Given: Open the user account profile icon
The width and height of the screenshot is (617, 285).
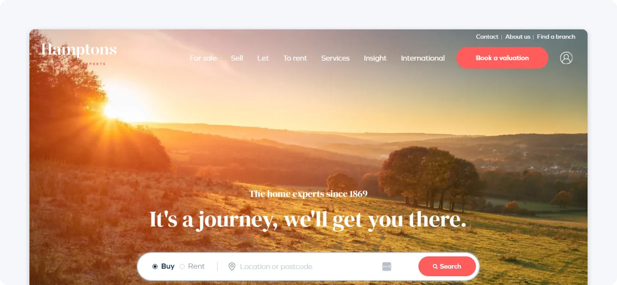Looking at the screenshot, I should coord(566,58).
